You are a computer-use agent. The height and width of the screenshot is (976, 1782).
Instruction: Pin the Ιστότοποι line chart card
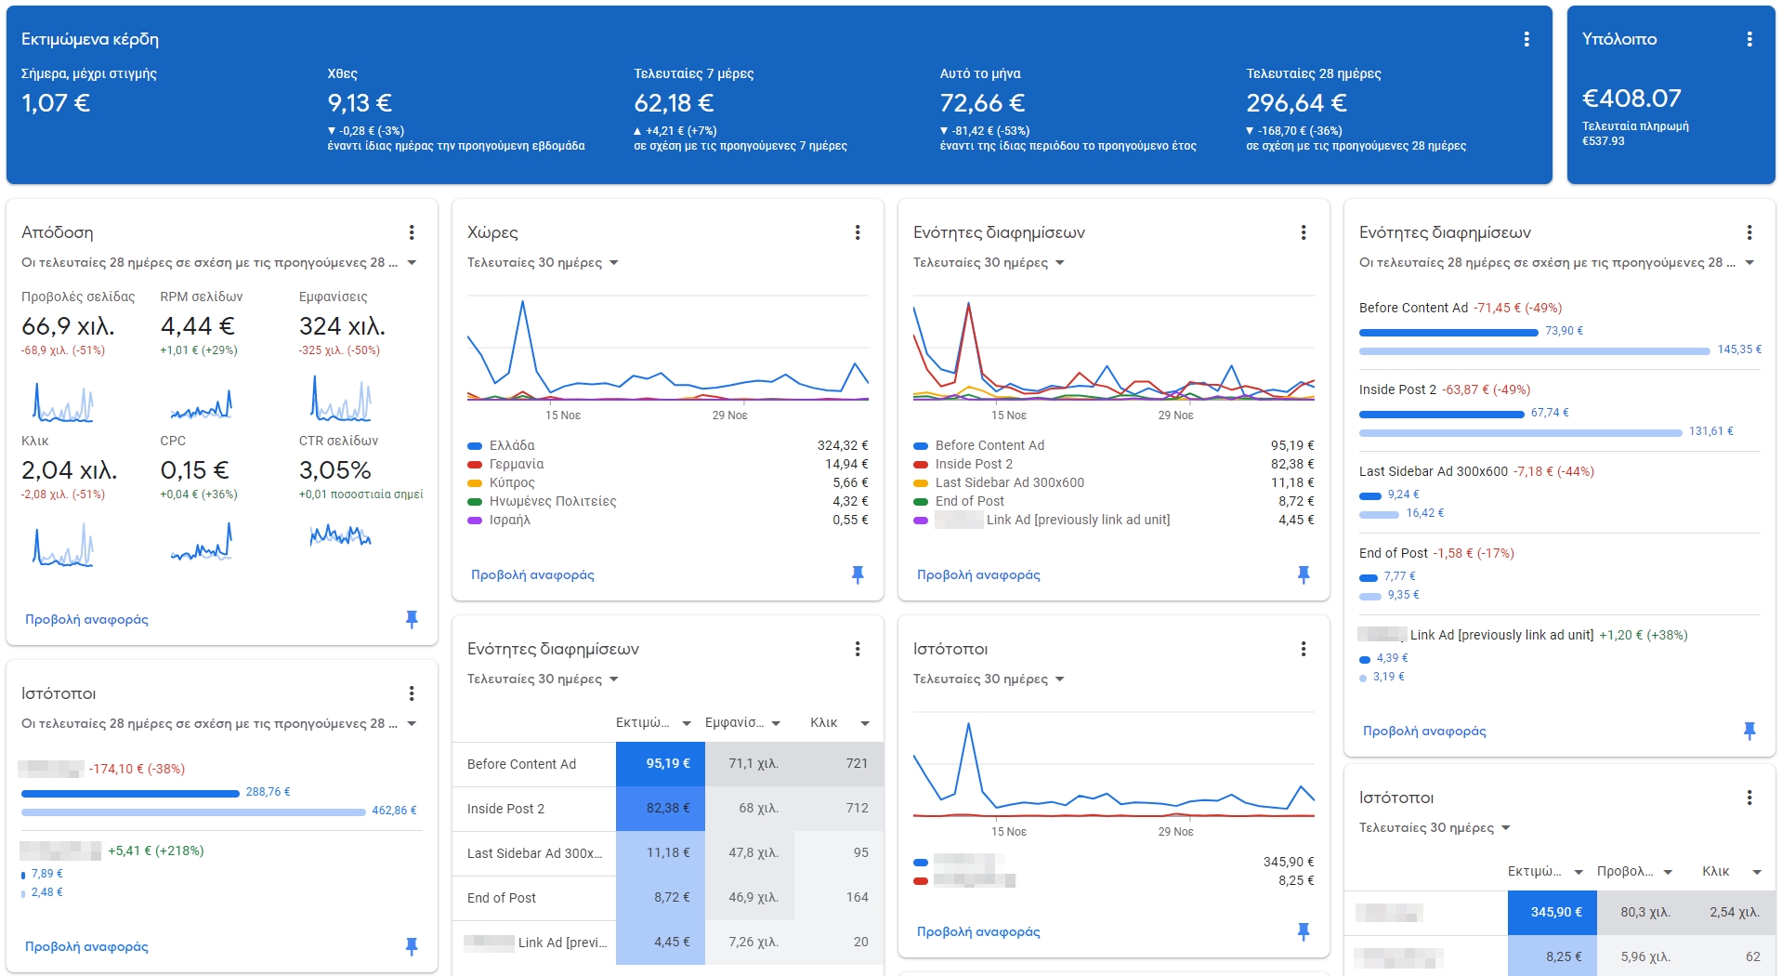[1303, 931]
